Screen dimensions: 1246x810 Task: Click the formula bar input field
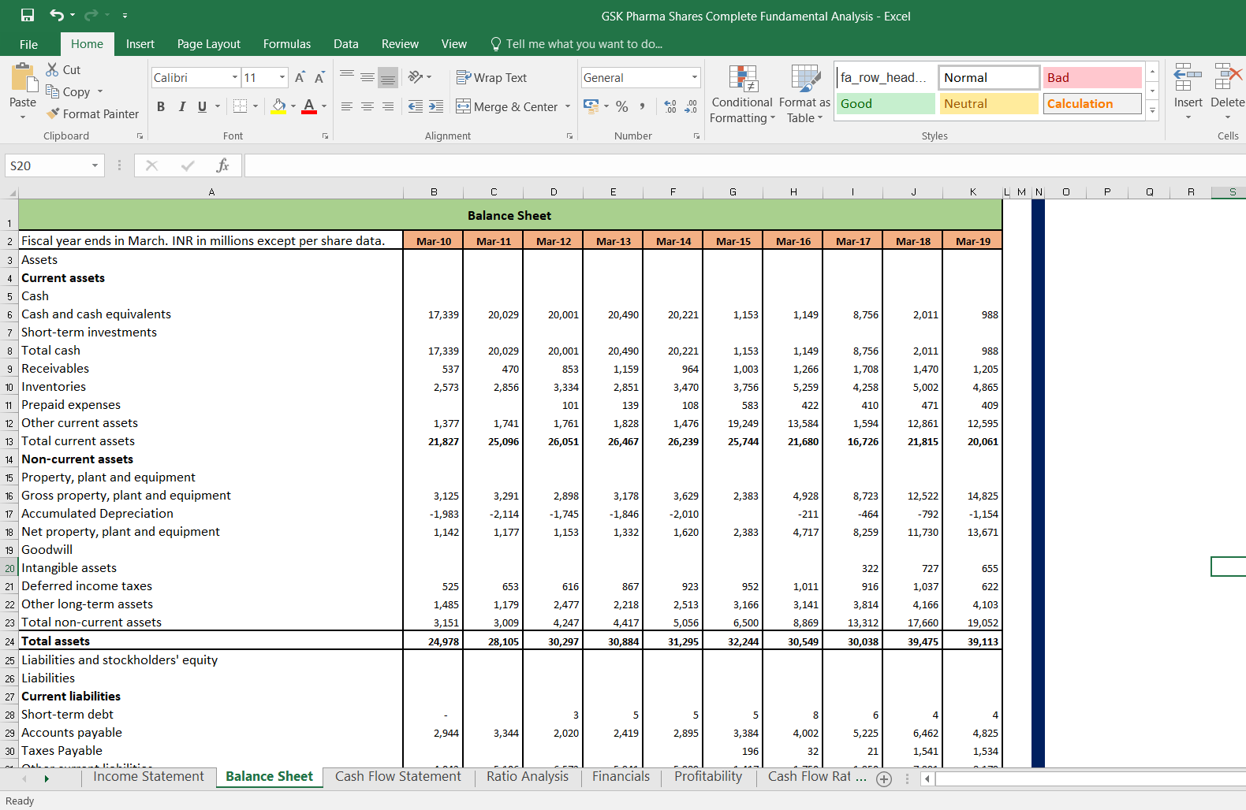pyautogui.click(x=745, y=165)
